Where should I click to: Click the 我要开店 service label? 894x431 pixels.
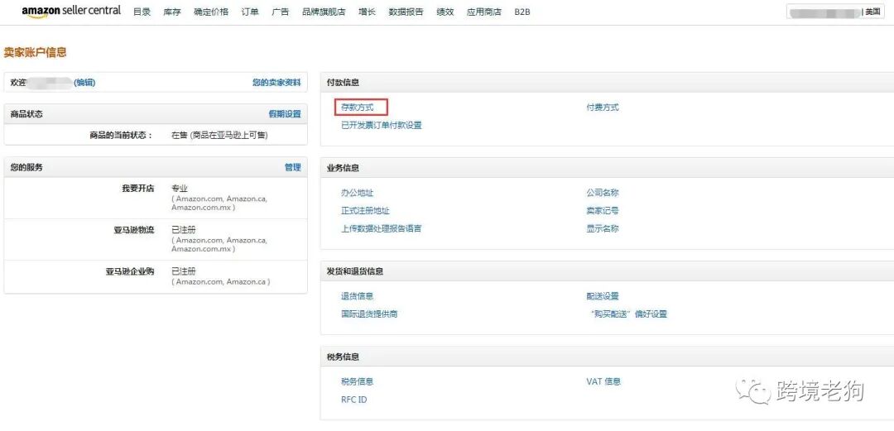coord(138,189)
